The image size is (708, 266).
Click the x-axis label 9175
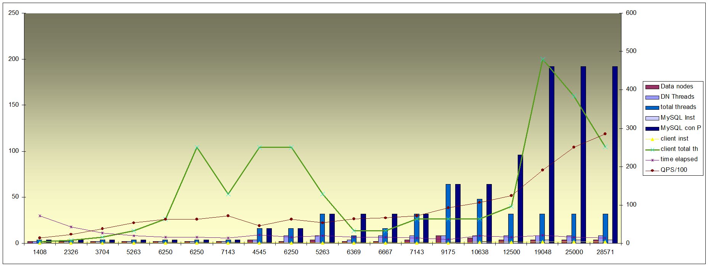(448, 252)
